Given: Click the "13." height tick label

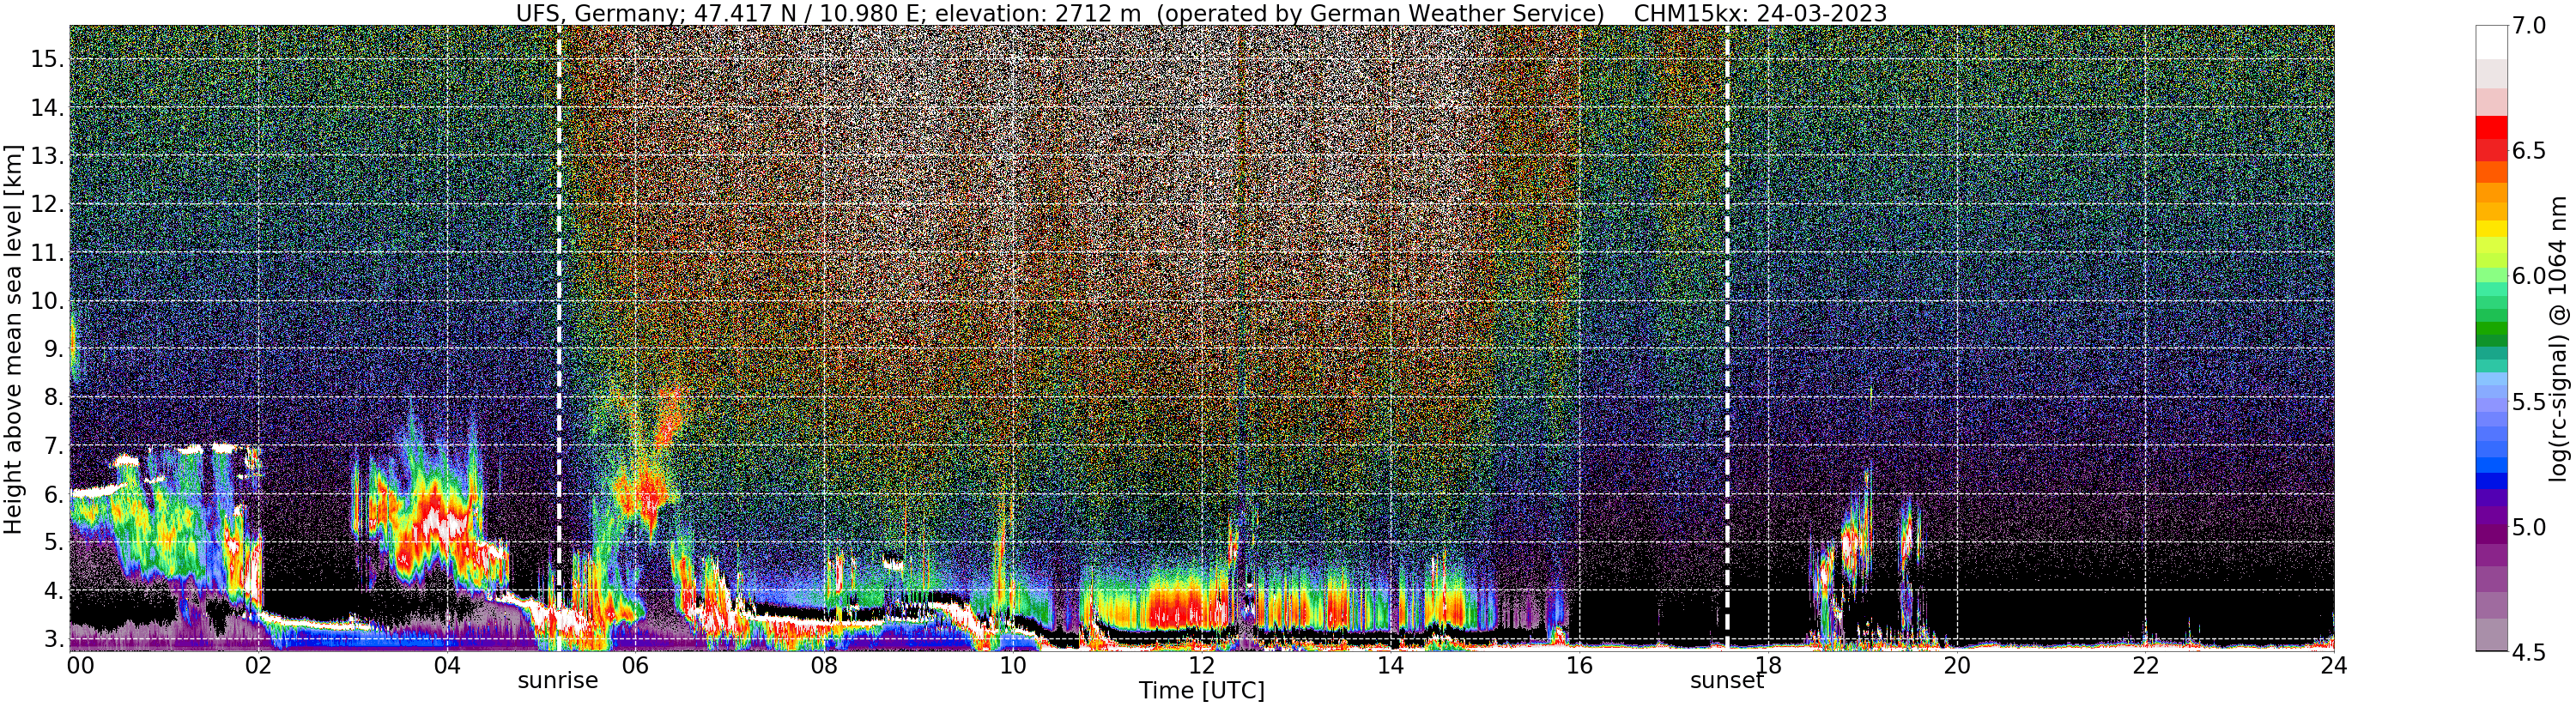Looking at the screenshot, I should 47,156.
